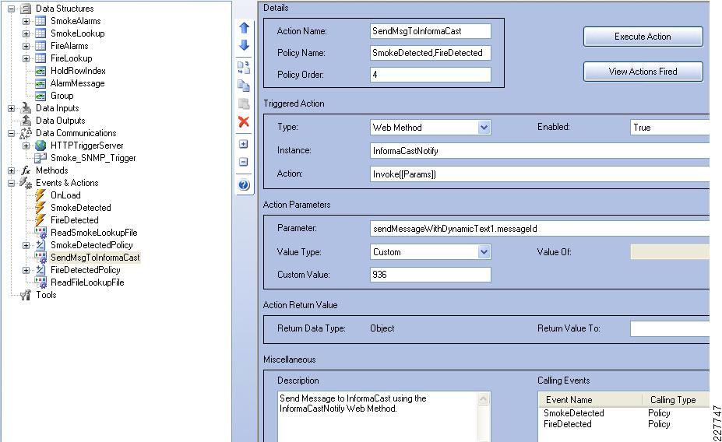
Task: Click the Group variable icon
Action: 41,96
